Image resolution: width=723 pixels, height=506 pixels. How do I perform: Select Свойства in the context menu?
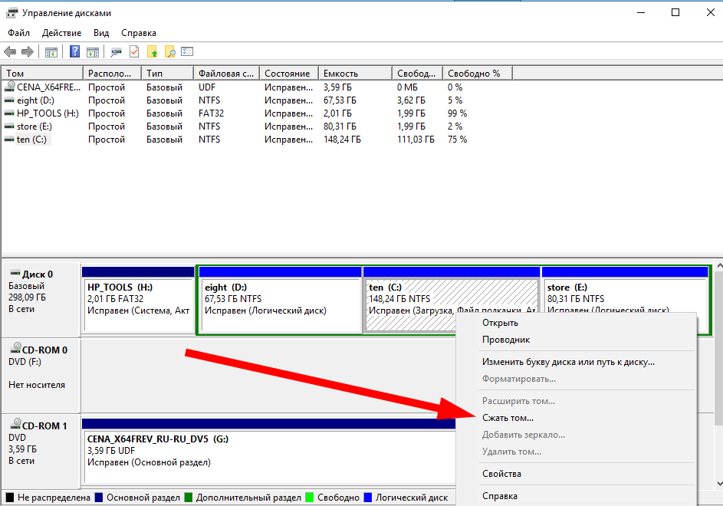[x=501, y=474]
